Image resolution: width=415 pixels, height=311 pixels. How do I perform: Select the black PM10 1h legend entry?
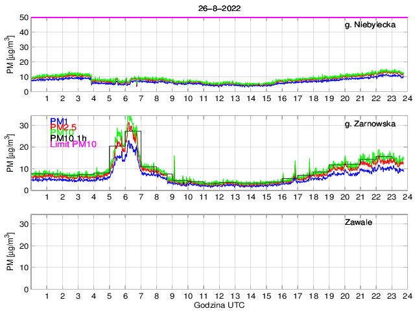click(x=69, y=139)
